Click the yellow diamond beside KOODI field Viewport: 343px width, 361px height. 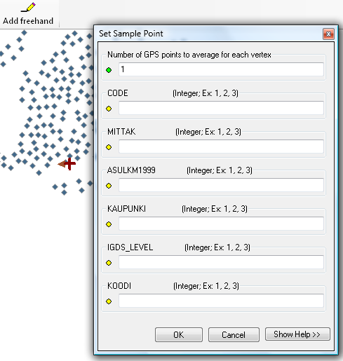click(x=109, y=301)
